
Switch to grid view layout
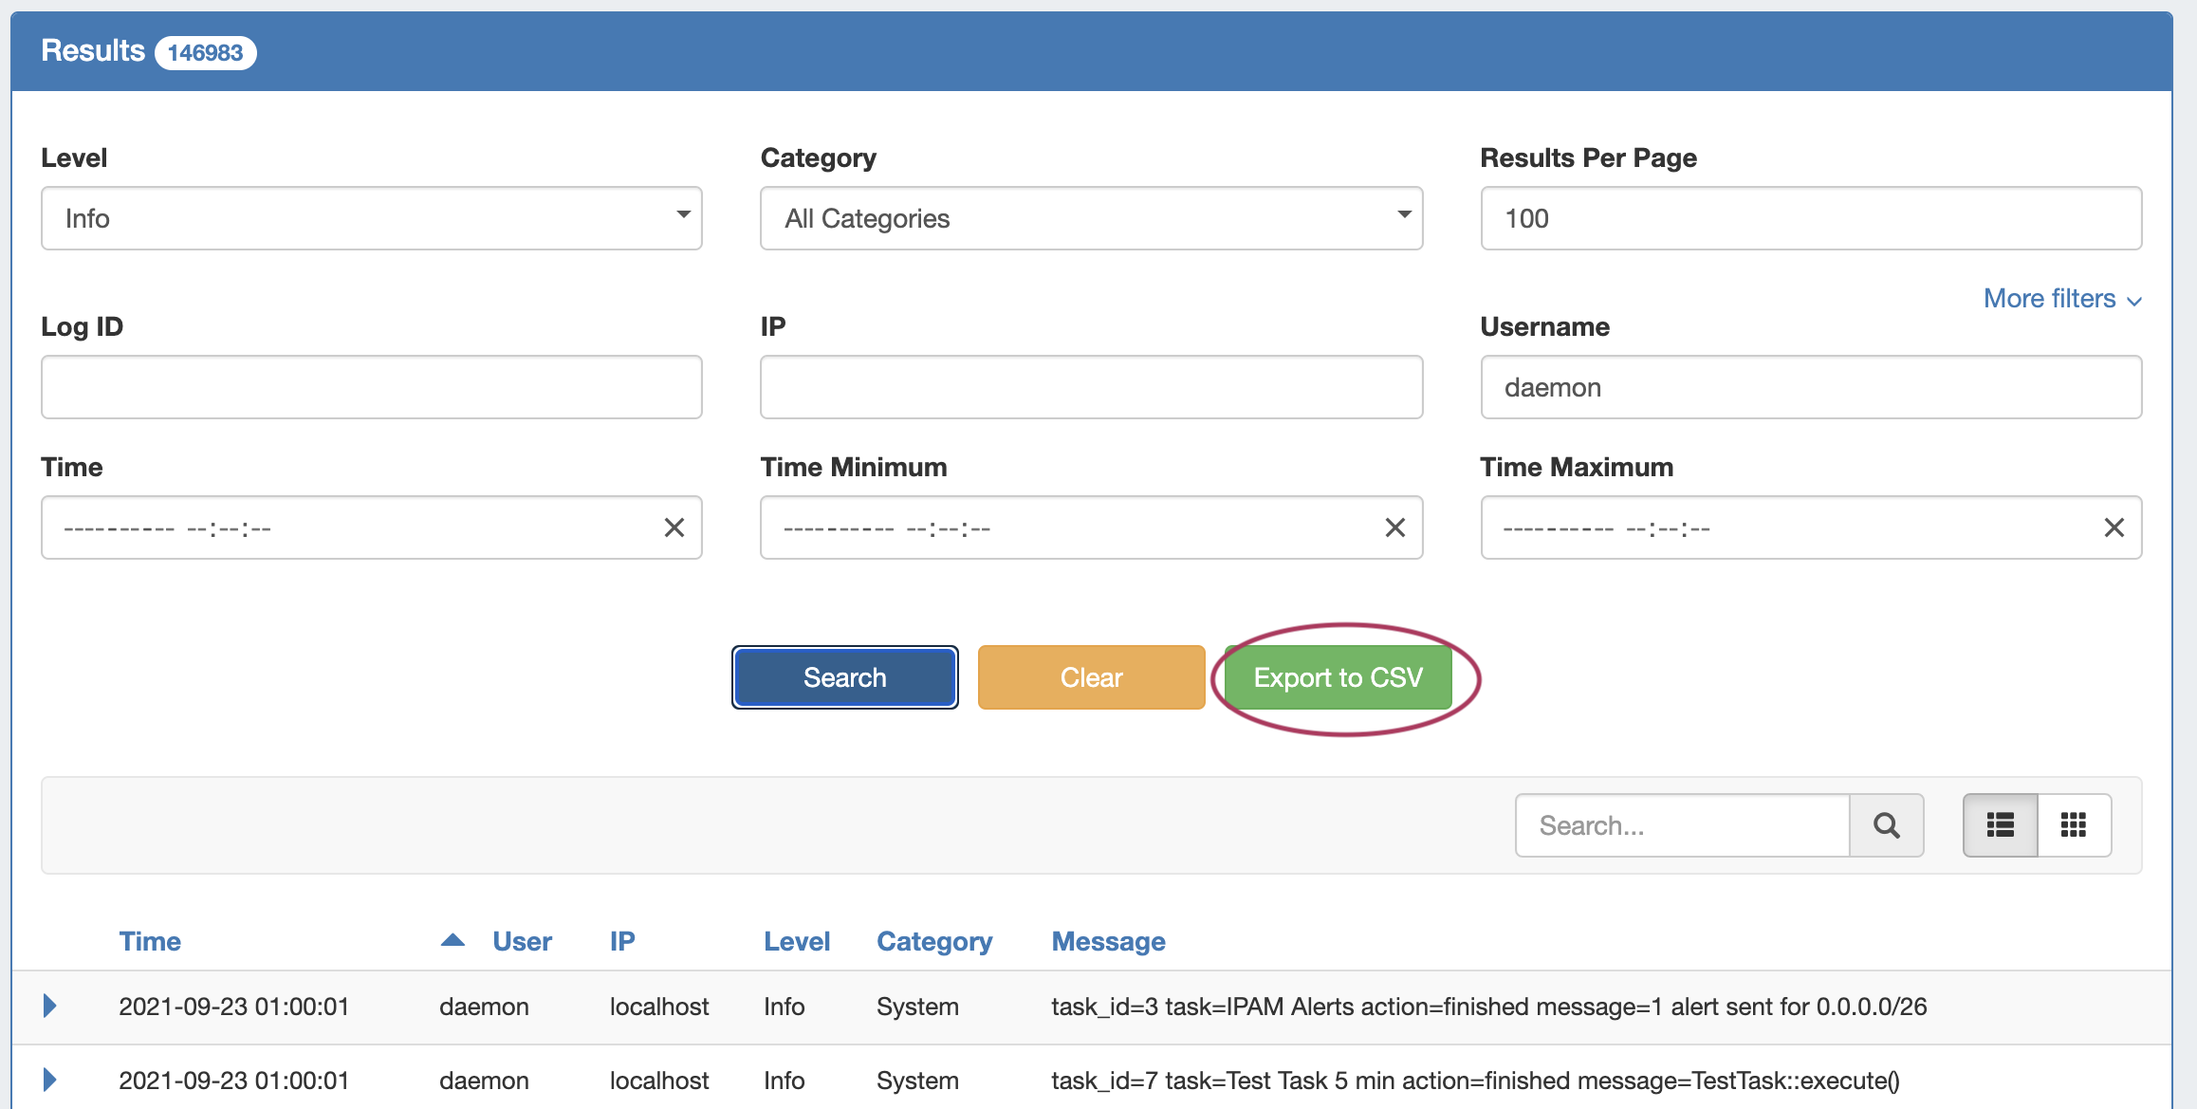2074,825
